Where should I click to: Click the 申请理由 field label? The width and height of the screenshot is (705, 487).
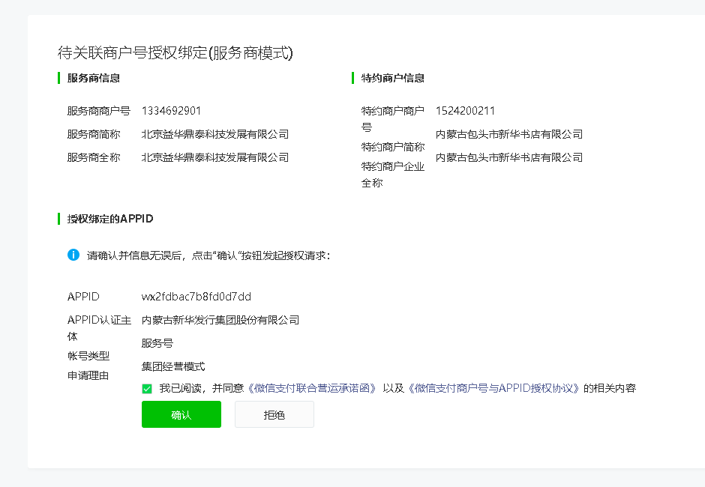pos(88,375)
